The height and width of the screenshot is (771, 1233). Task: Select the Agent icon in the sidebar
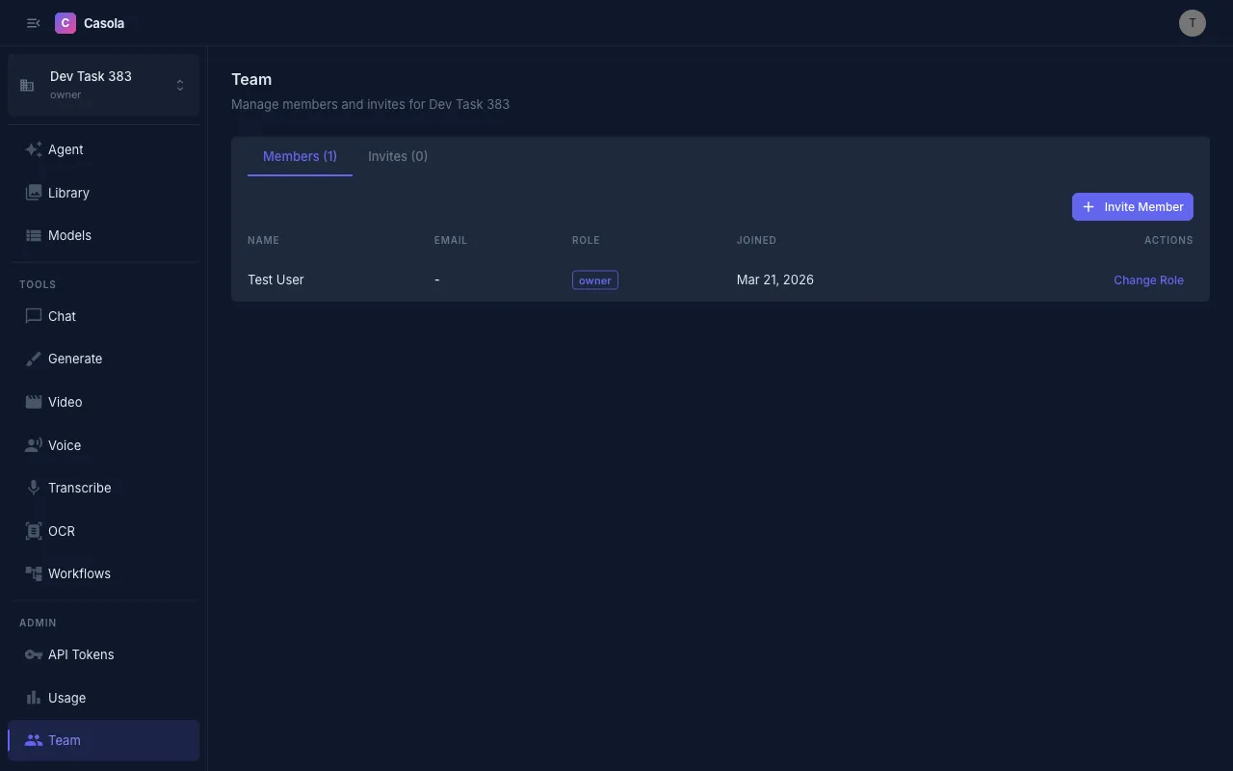point(35,149)
